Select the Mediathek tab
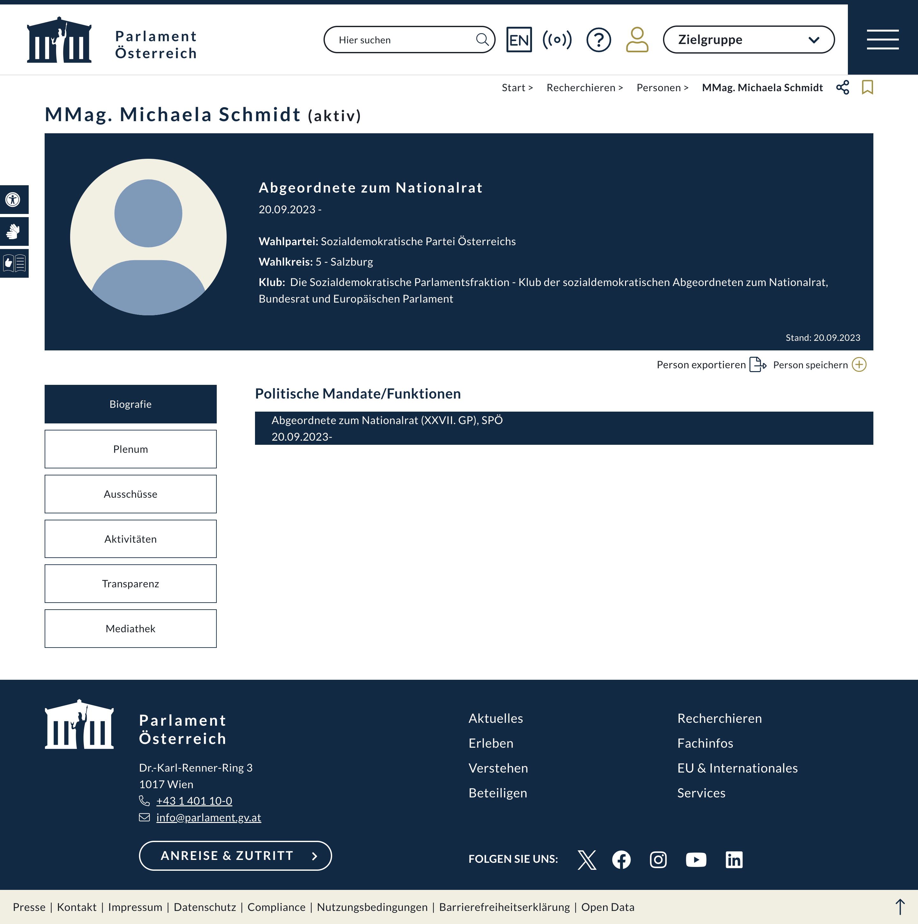The width and height of the screenshot is (918, 924). click(x=131, y=629)
